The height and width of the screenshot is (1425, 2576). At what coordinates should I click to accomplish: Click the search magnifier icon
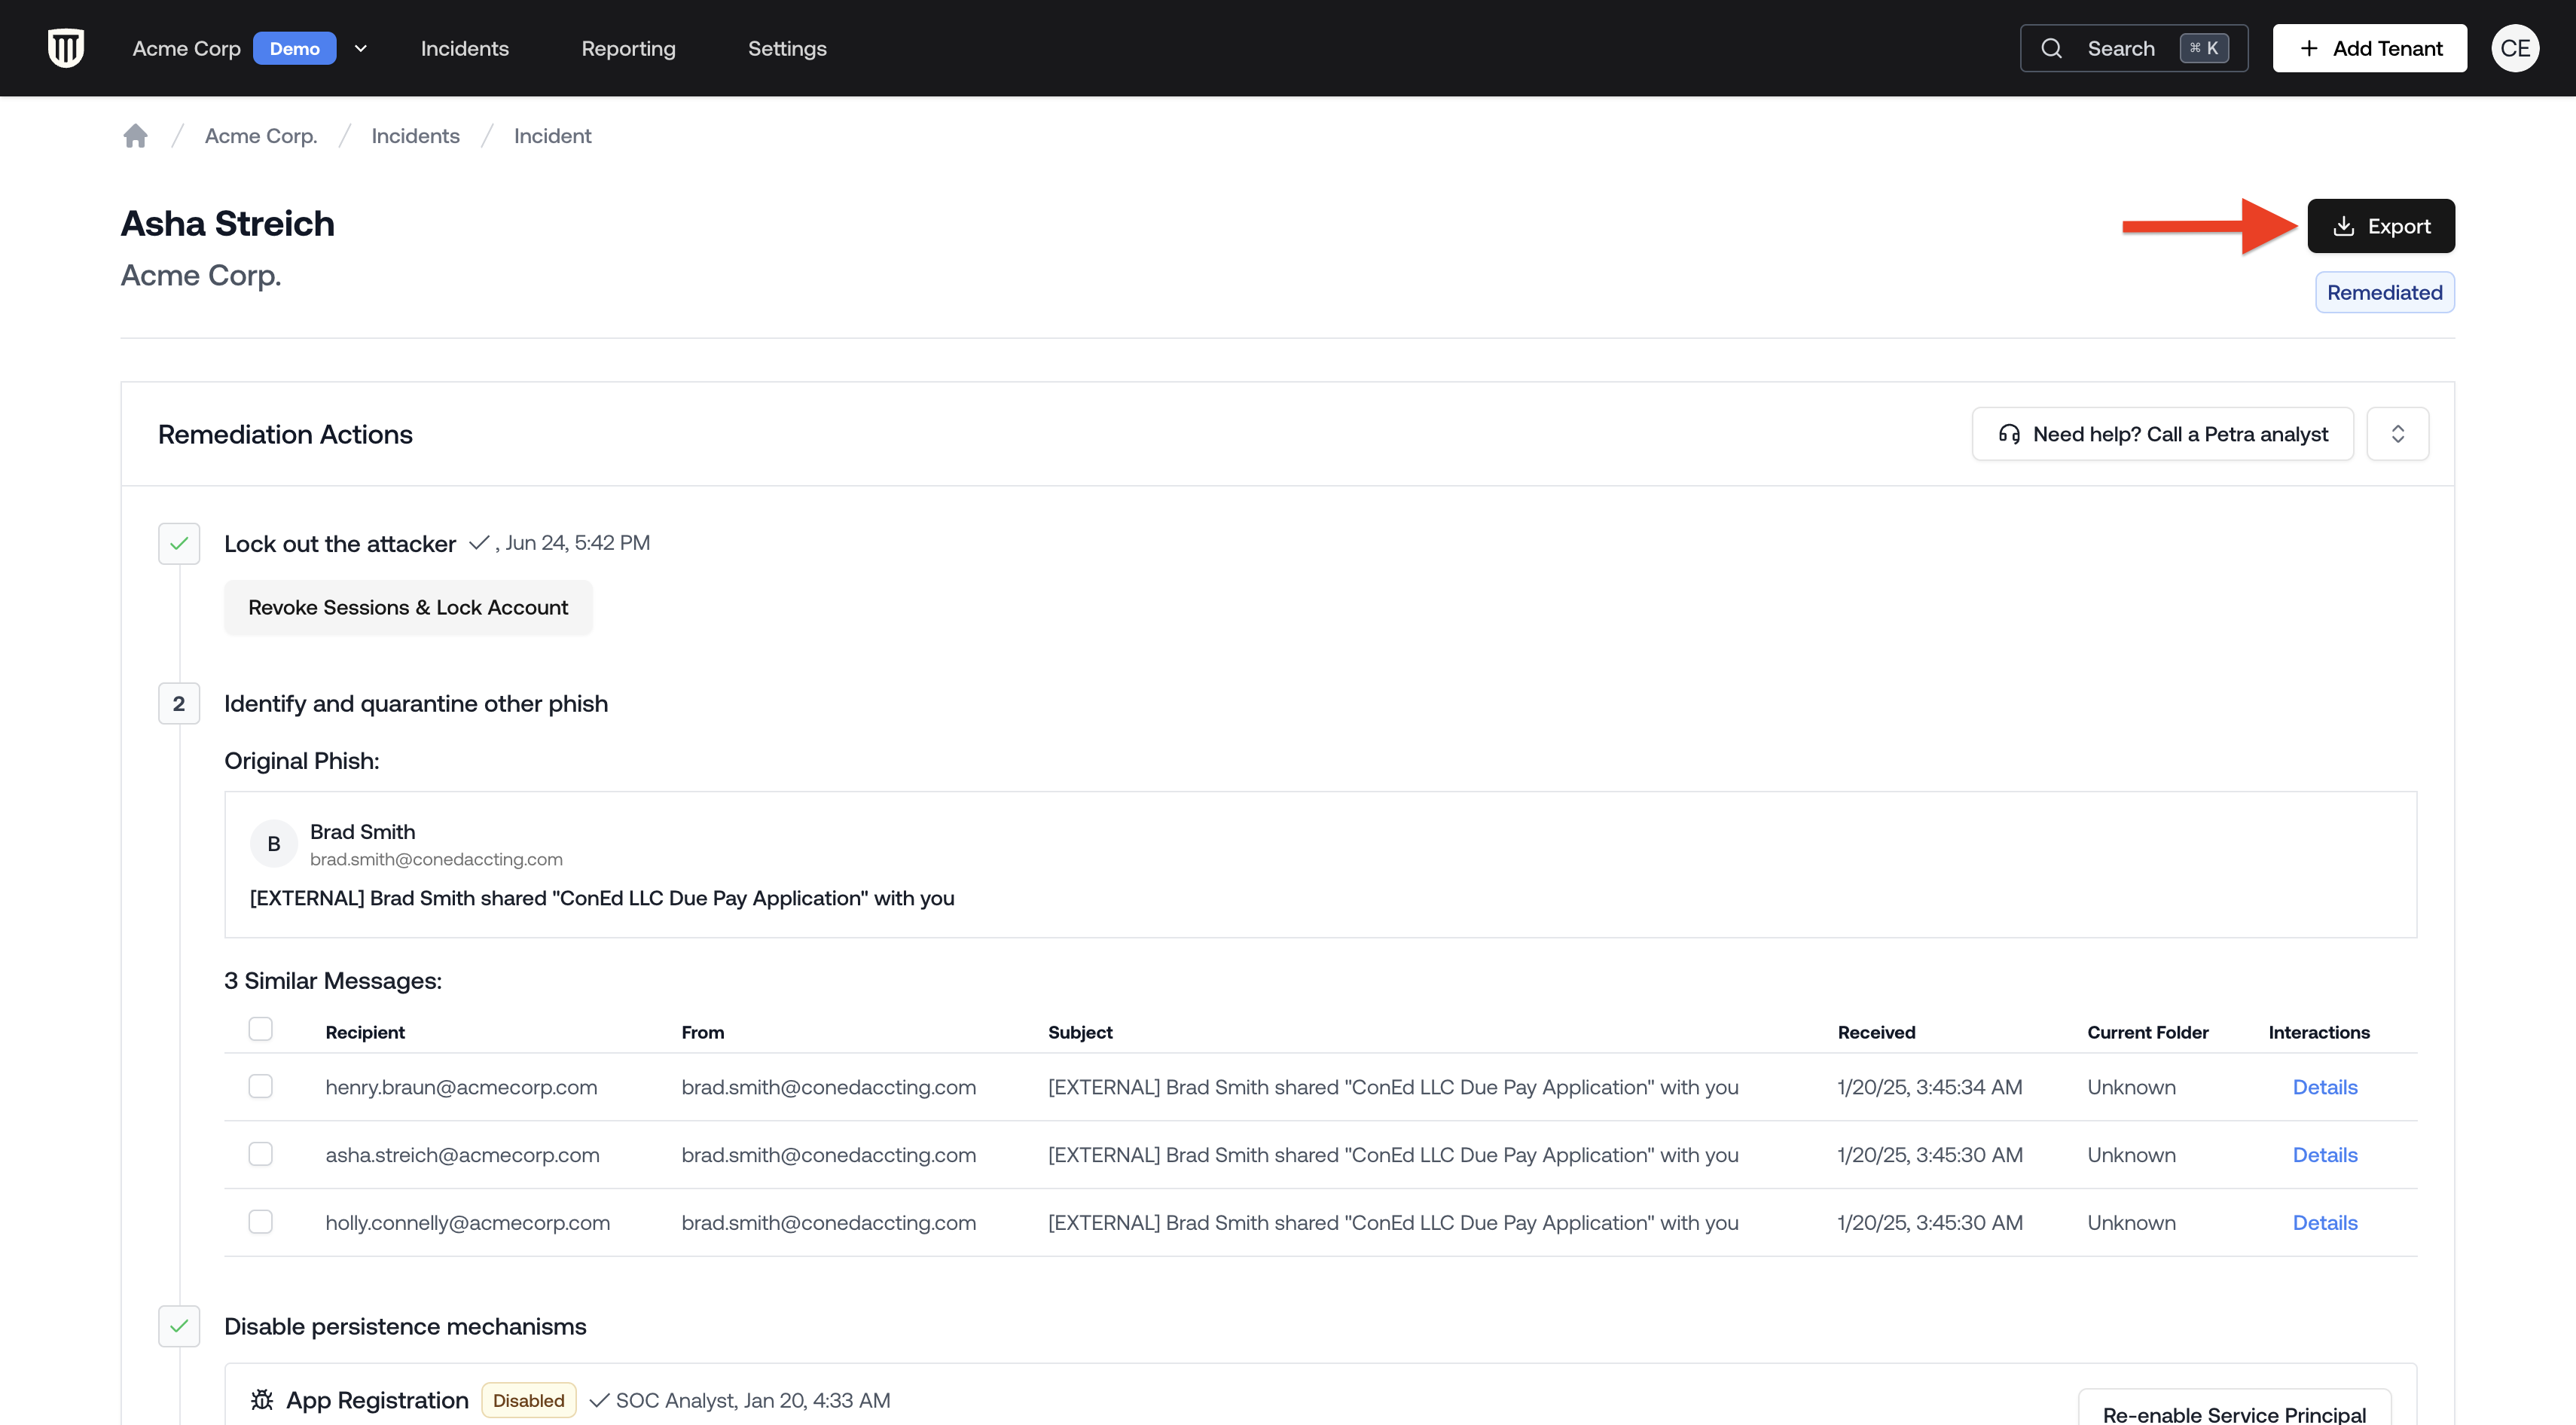(x=2051, y=48)
